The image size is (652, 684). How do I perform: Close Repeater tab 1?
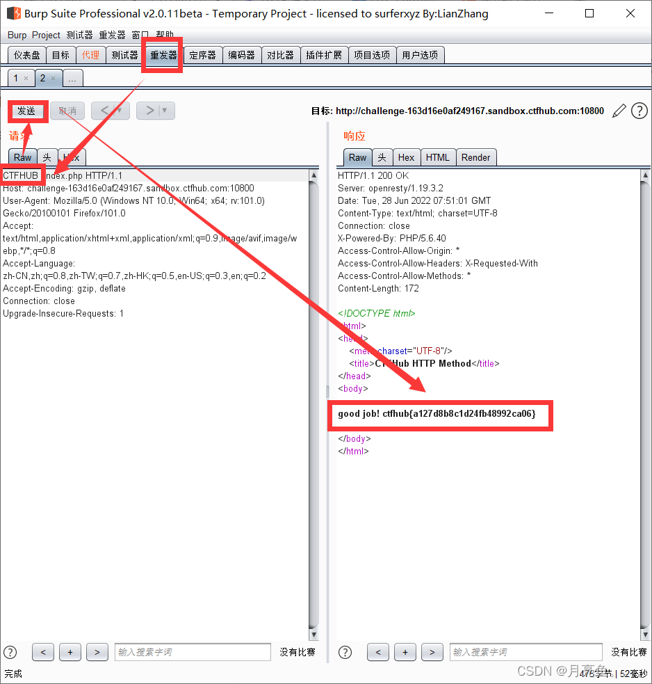(x=26, y=79)
